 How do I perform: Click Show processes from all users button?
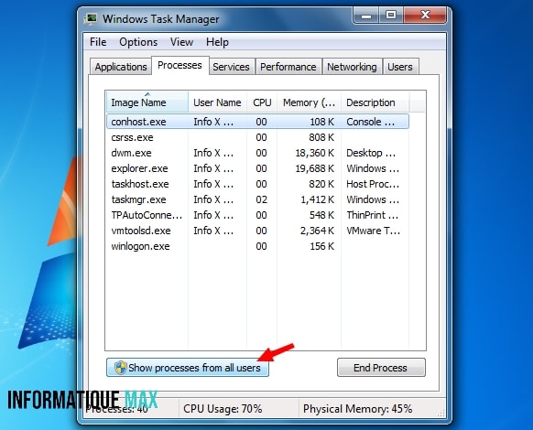(188, 368)
